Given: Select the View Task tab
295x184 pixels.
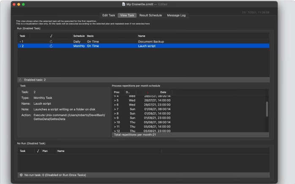Looking at the screenshot, I should (127, 16).
